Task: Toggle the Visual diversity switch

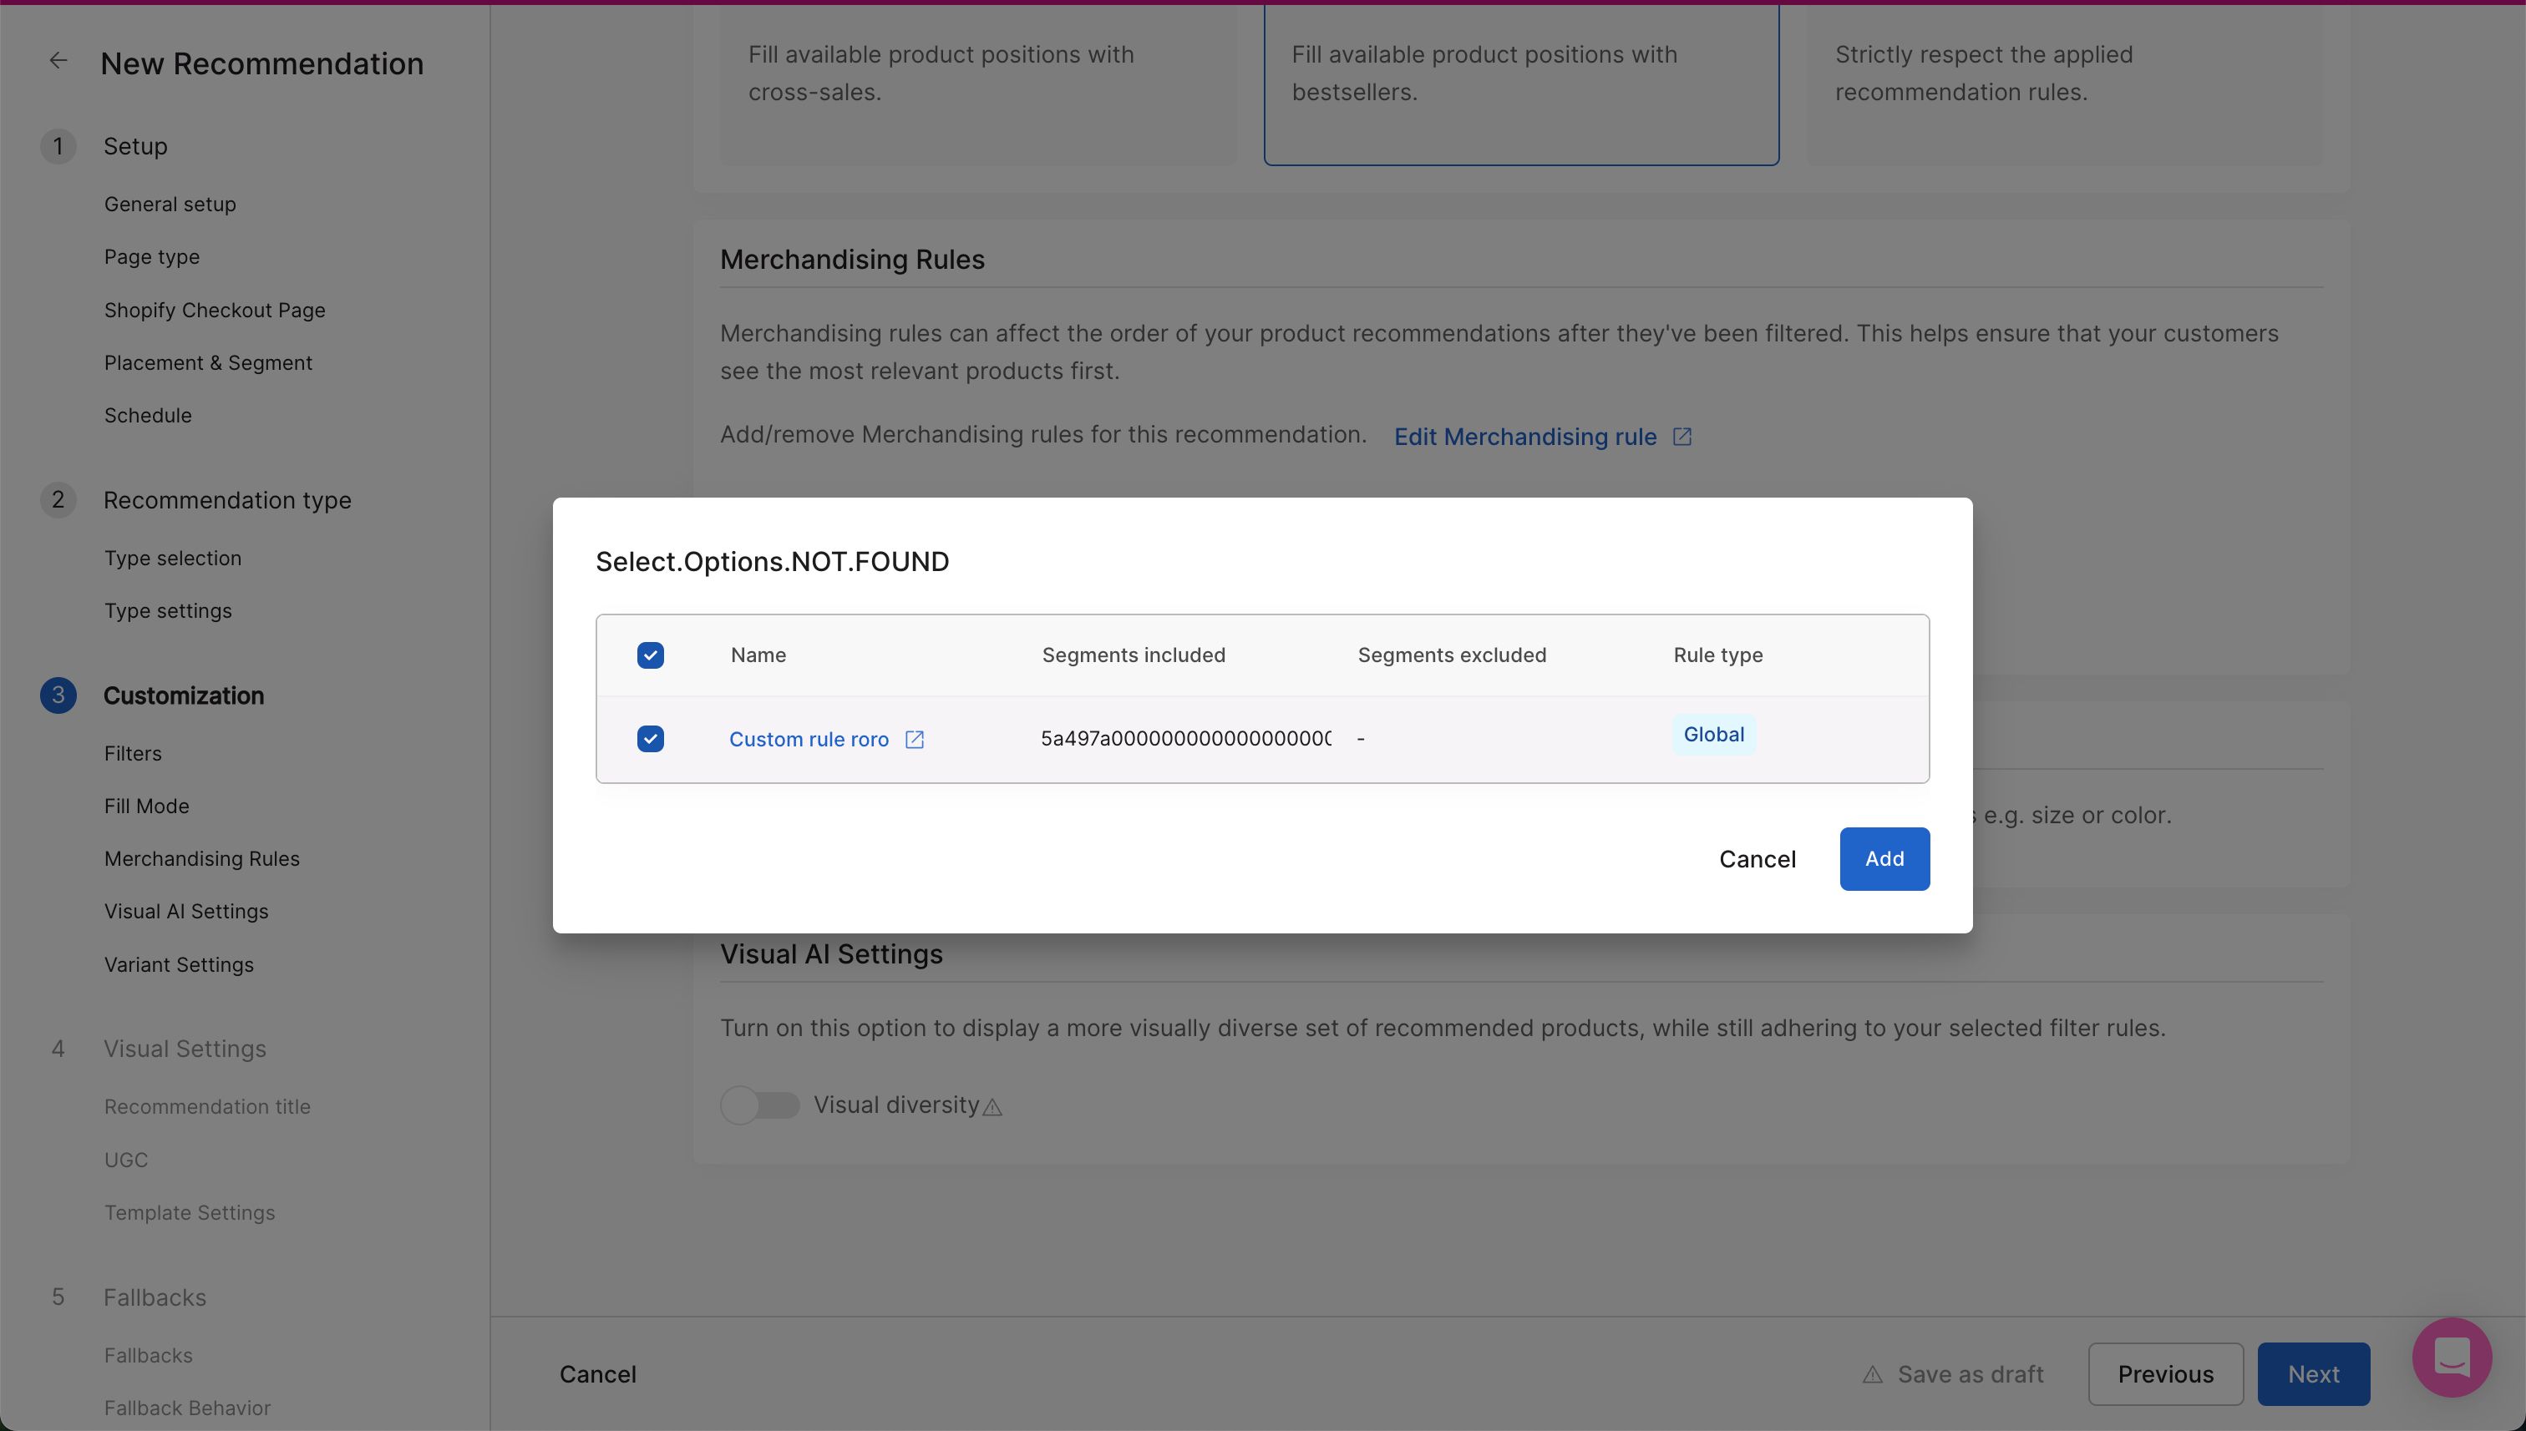Action: point(759,1105)
